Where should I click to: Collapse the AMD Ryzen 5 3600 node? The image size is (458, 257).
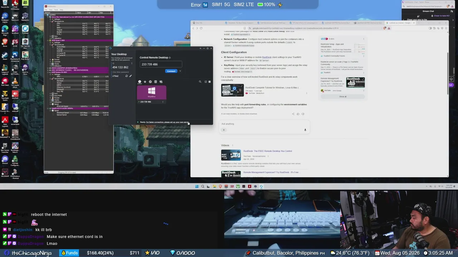point(48,40)
